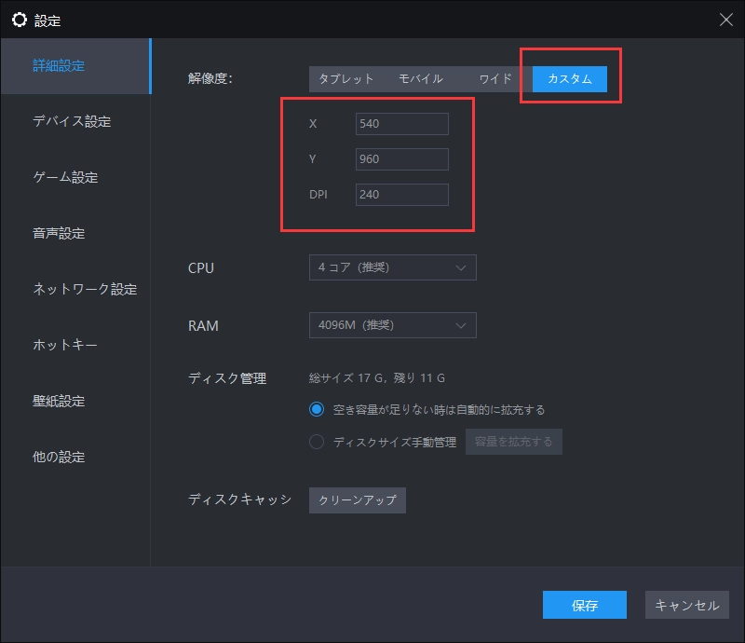745x643 pixels.
Task: Save settings with the 保存 button
Action: 584,605
